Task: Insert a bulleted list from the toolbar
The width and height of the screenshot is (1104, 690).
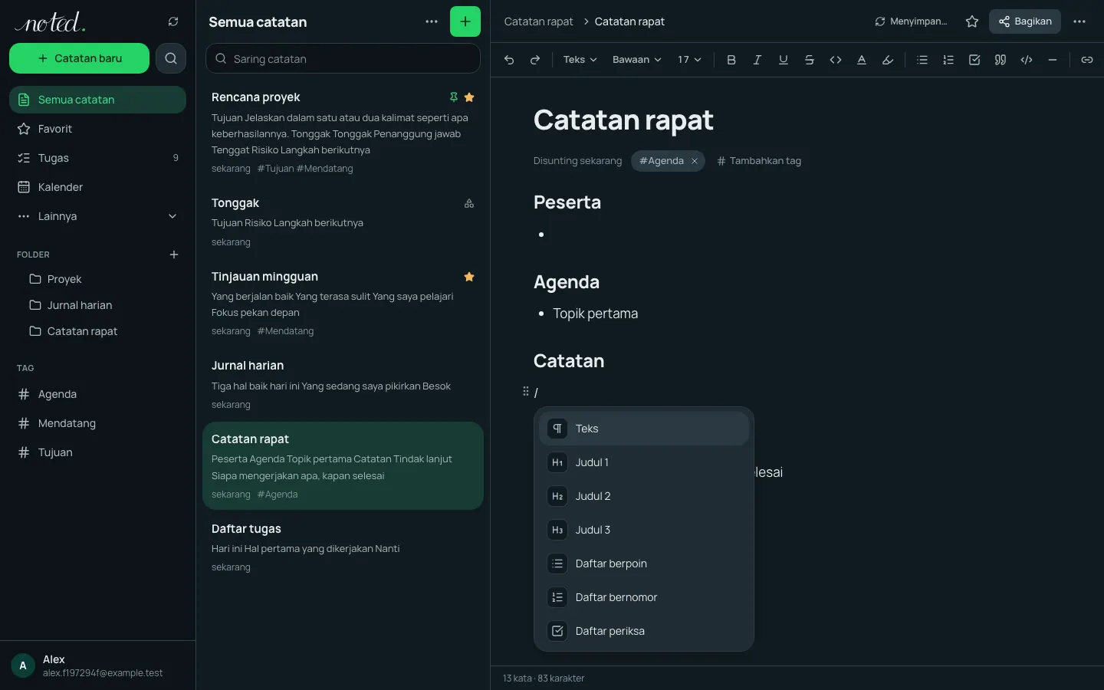Action: pyautogui.click(x=922, y=60)
